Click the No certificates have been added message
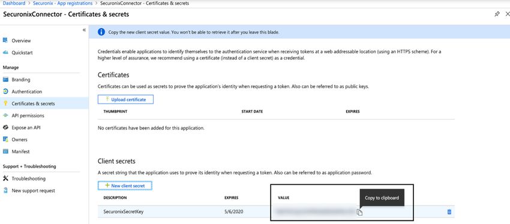This screenshot has width=510, height=224. pyautogui.click(x=151, y=128)
